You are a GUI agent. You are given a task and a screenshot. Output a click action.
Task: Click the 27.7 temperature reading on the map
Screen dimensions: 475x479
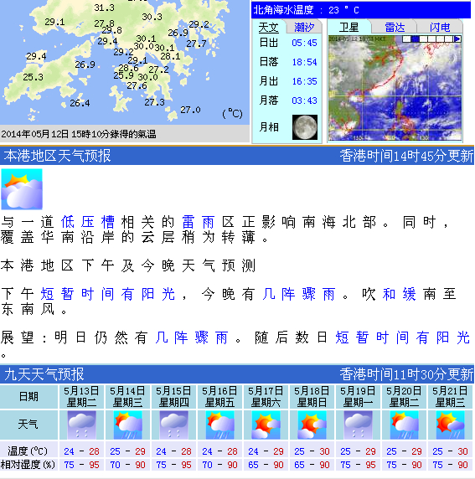click(196, 44)
